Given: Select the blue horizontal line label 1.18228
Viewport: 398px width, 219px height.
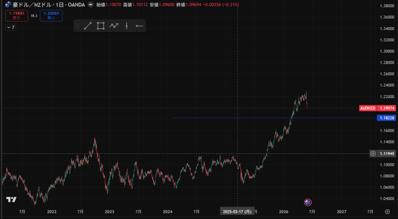Looking at the screenshot, I should pos(386,118).
